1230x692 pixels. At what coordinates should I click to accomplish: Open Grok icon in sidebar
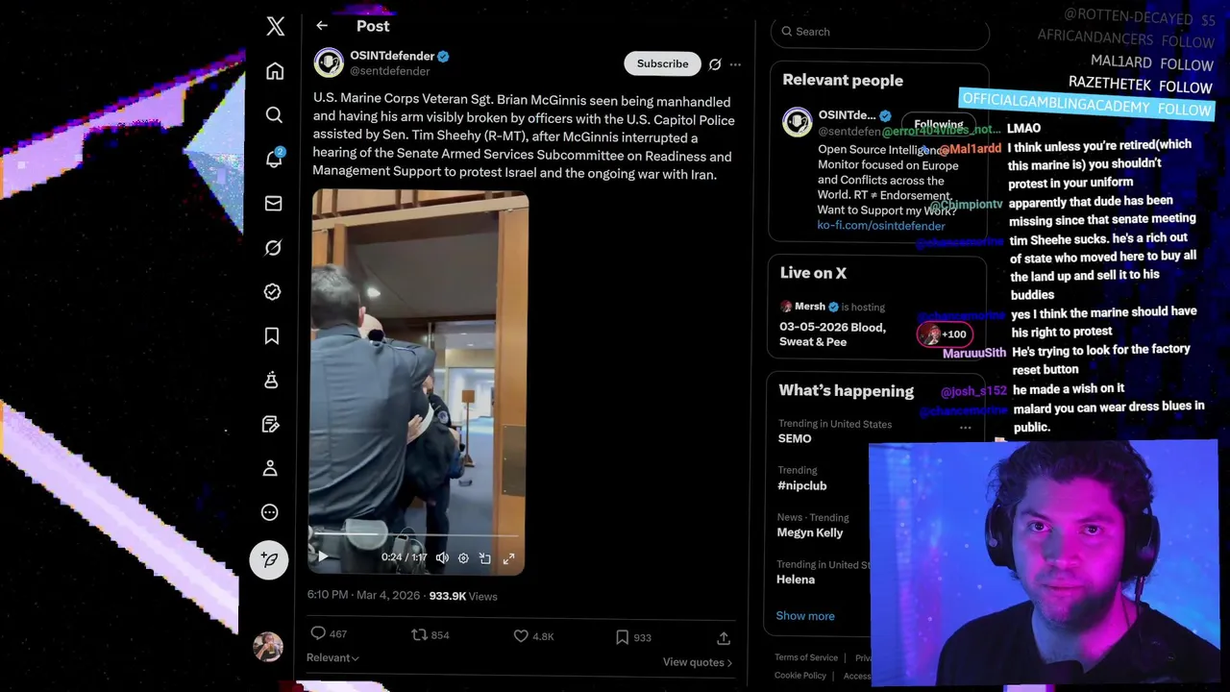pyautogui.click(x=273, y=248)
